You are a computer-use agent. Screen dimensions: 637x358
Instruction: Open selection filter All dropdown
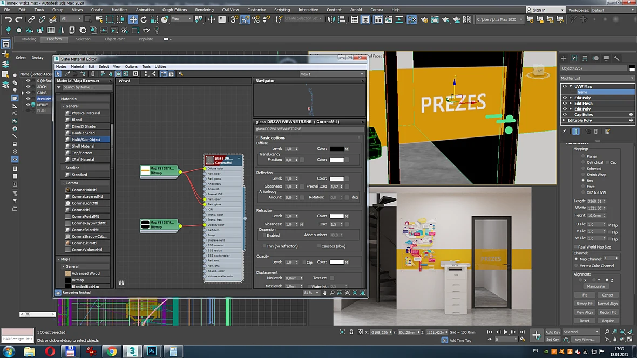tap(71, 19)
